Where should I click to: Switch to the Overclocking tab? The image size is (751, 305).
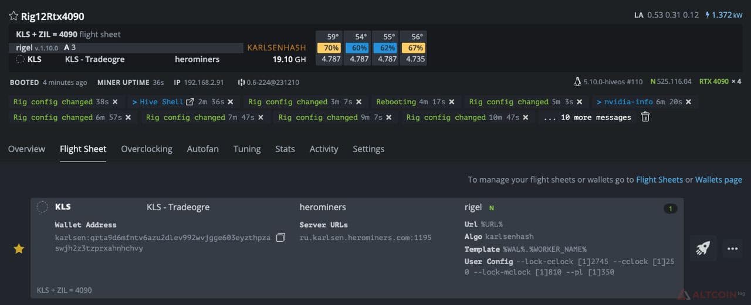[147, 149]
